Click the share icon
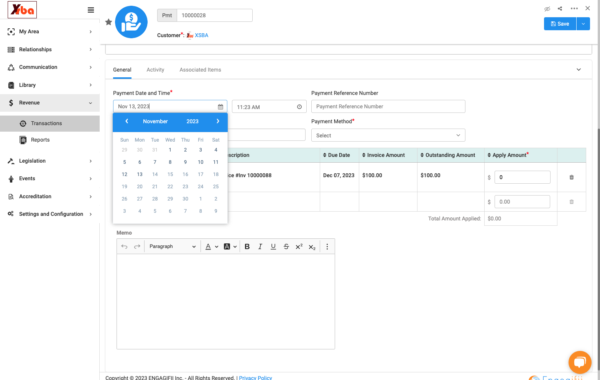600x380 pixels. [560, 8]
